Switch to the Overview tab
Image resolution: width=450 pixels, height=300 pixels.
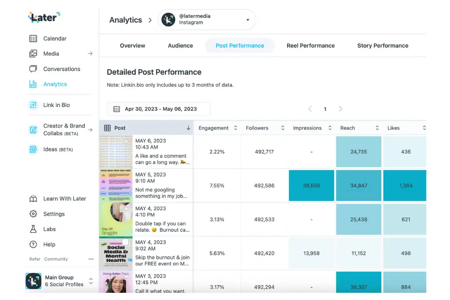coord(132,46)
